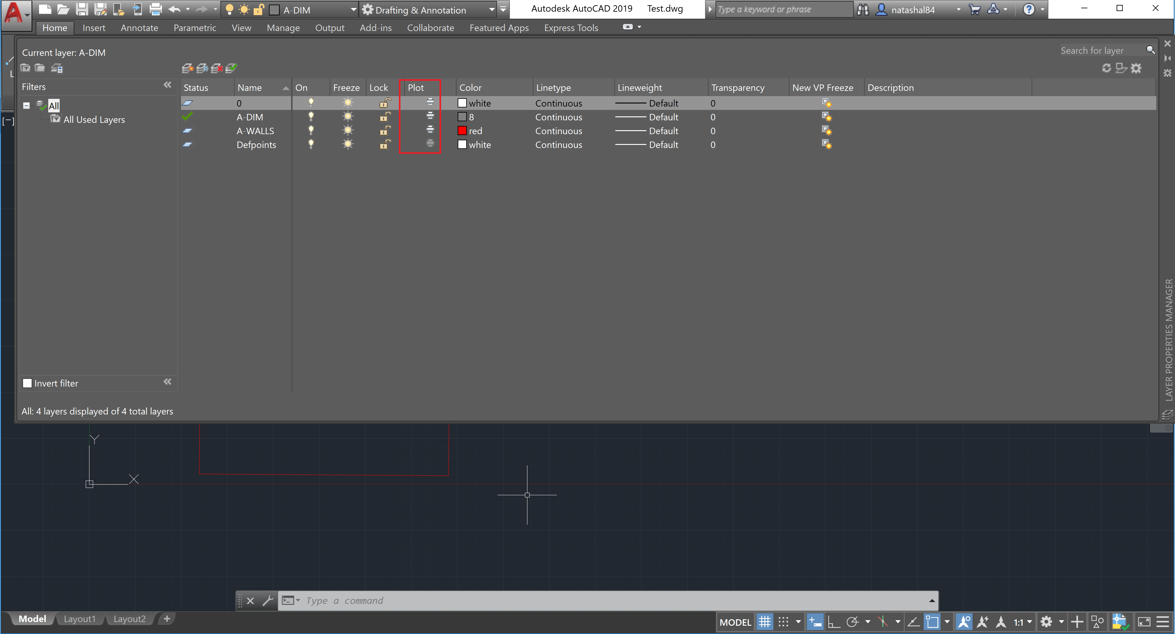
Task: Create a new layer in Layer Properties Manager
Action: coord(187,68)
